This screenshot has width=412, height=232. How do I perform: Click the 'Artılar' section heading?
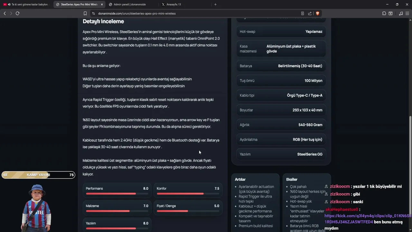(240, 179)
